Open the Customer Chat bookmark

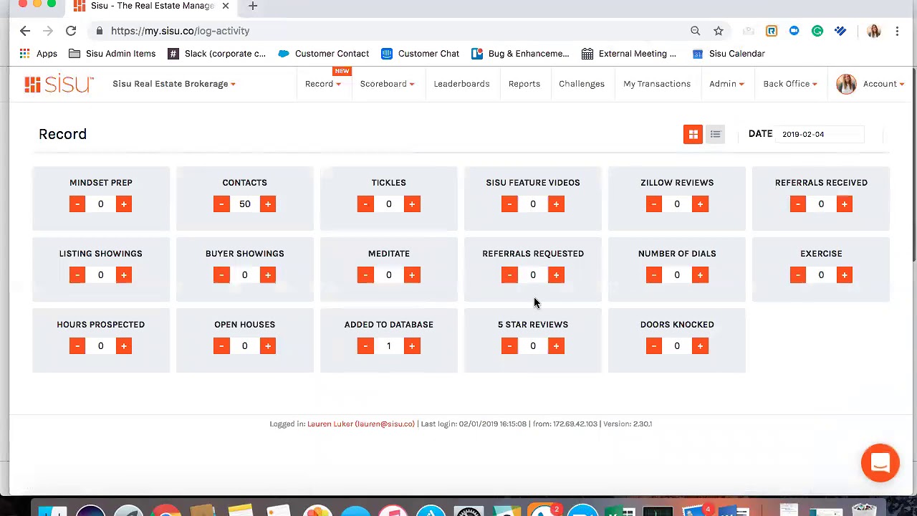(421, 54)
